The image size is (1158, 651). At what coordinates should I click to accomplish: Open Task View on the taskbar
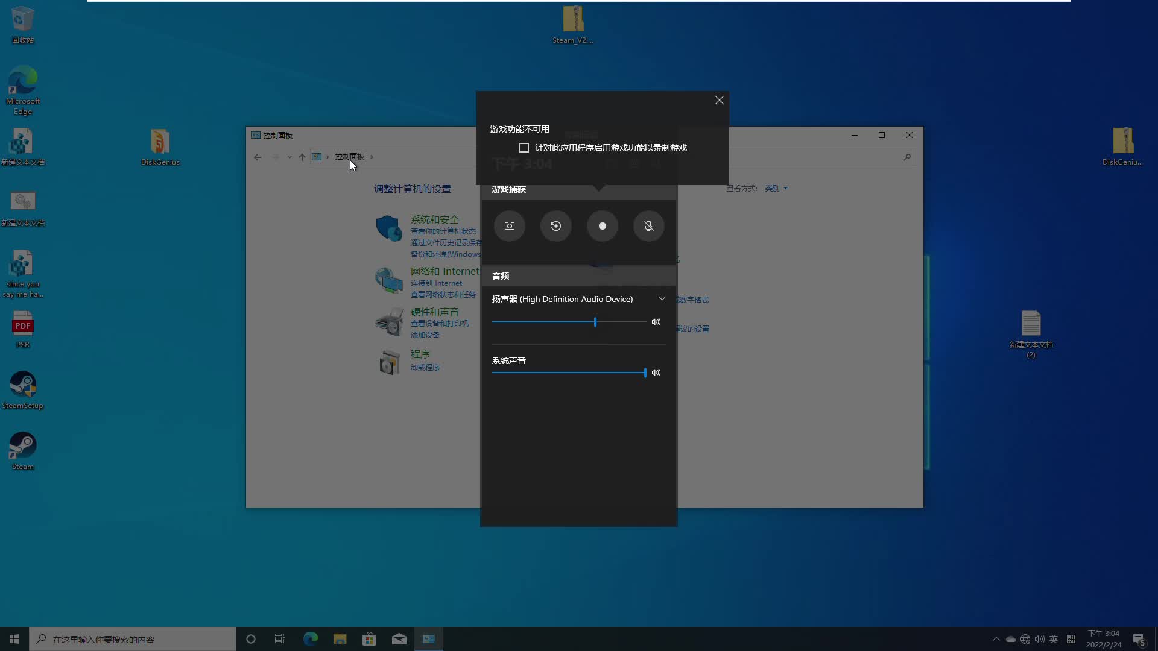tap(279, 639)
